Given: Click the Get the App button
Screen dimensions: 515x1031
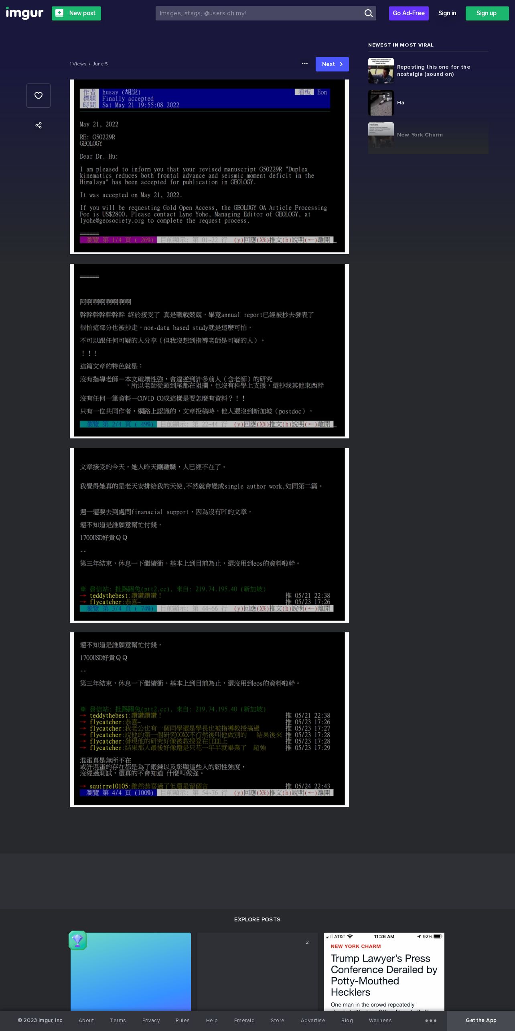Looking at the screenshot, I should 481,1021.
